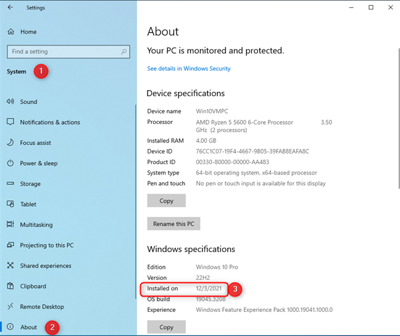
Task: Click the About page title
Action: (x=163, y=31)
